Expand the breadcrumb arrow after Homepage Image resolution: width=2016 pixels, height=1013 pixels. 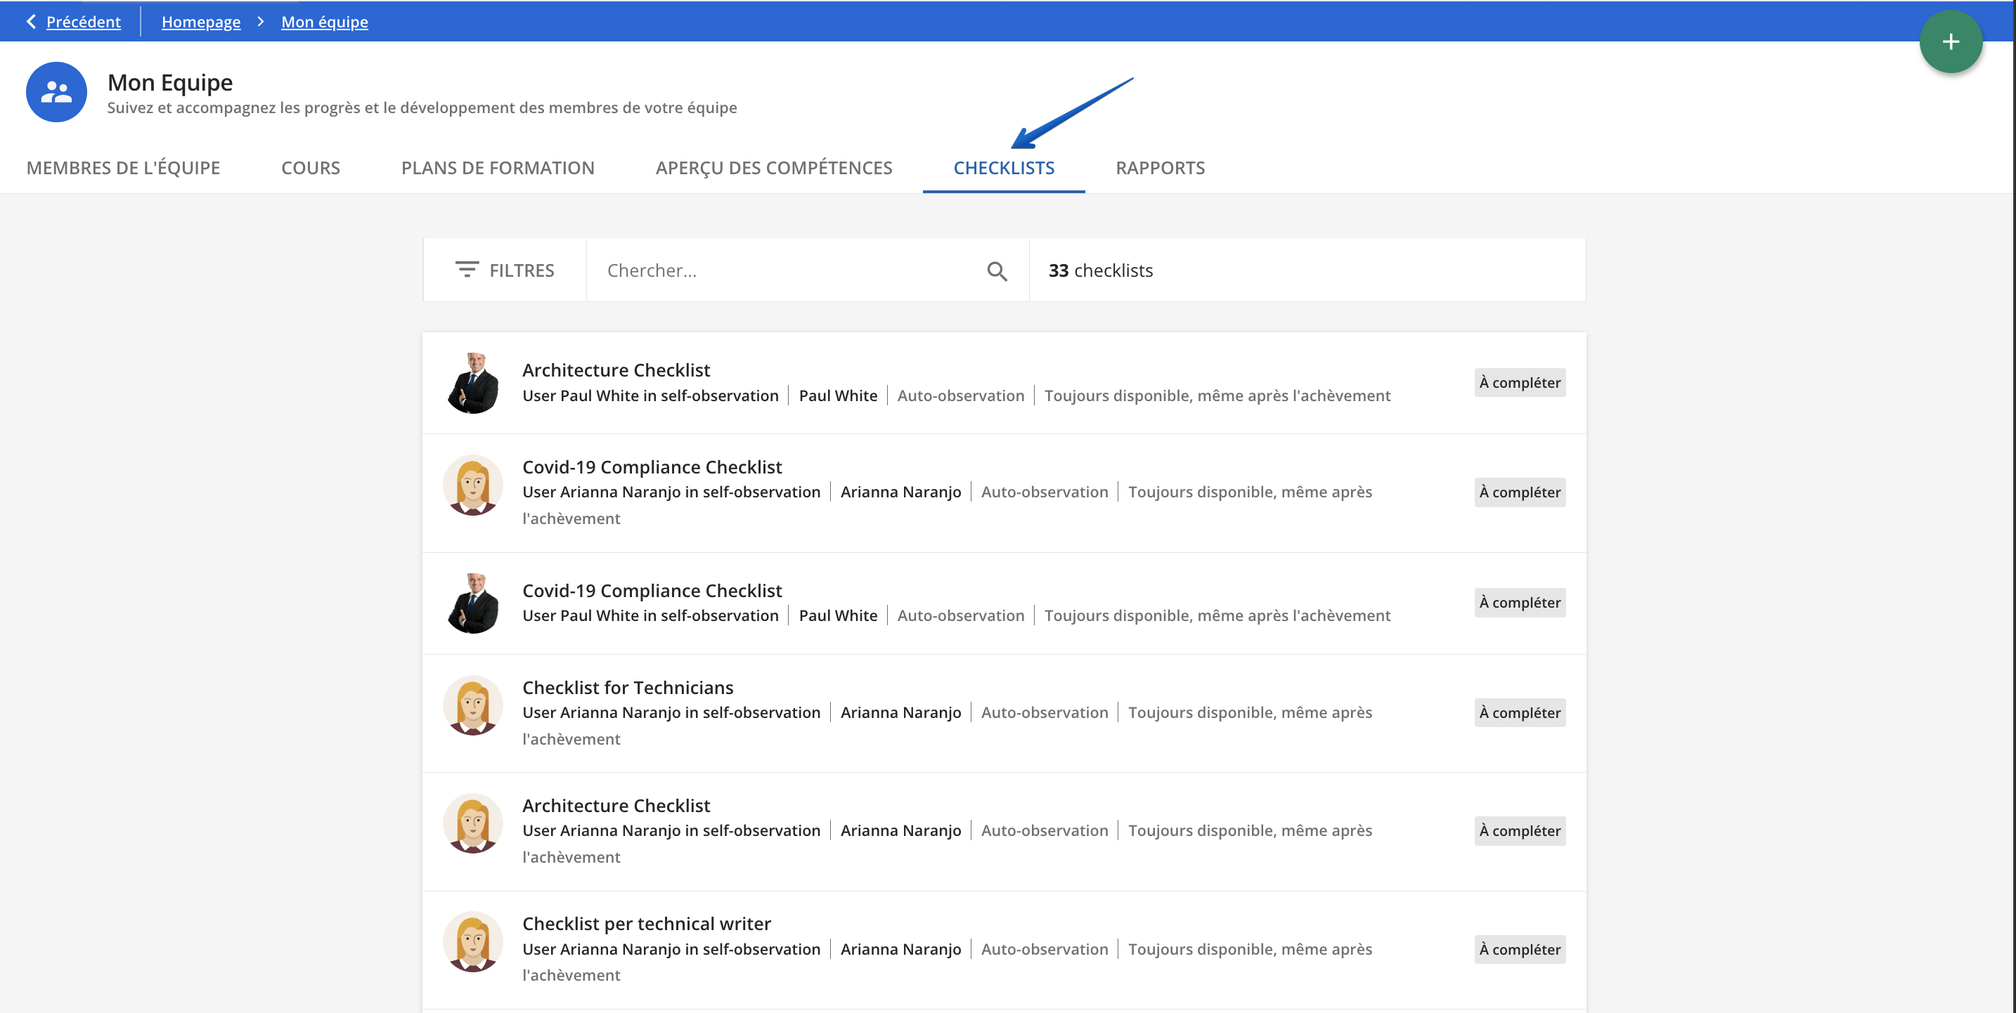[x=261, y=21]
